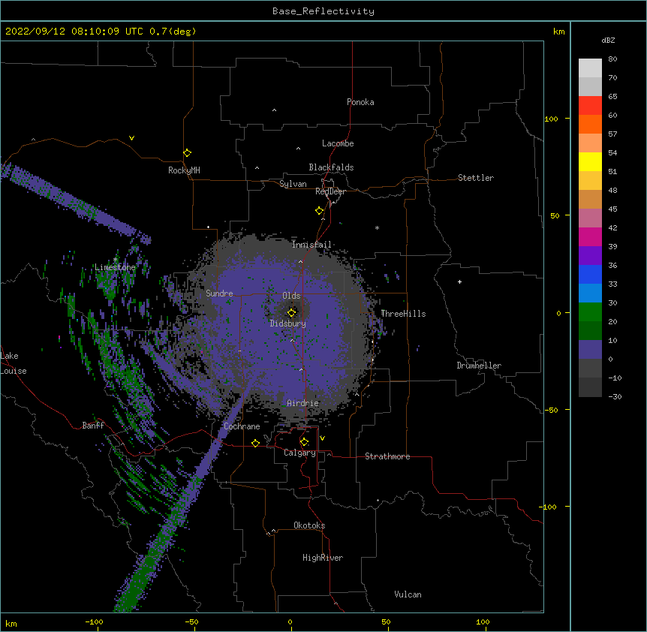Click the yellow V marker northwest of RockyMH

[131, 138]
